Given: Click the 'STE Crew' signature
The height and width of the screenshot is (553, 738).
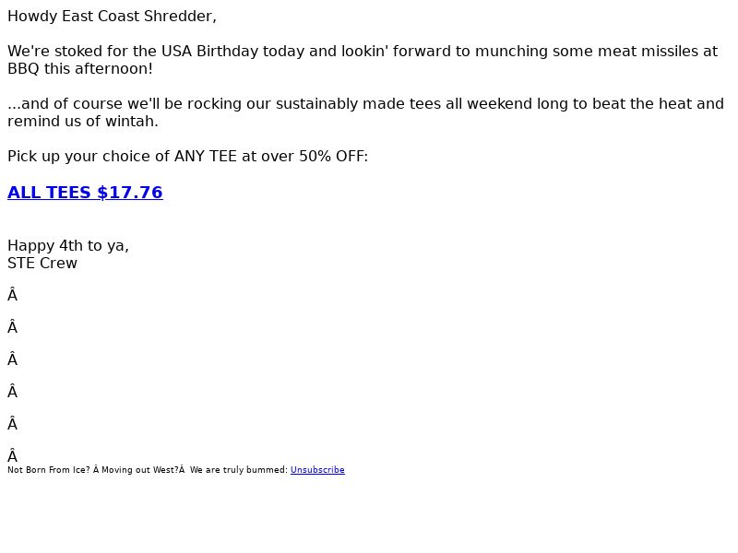Looking at the screenshot, I should click(x=42, y=264).
